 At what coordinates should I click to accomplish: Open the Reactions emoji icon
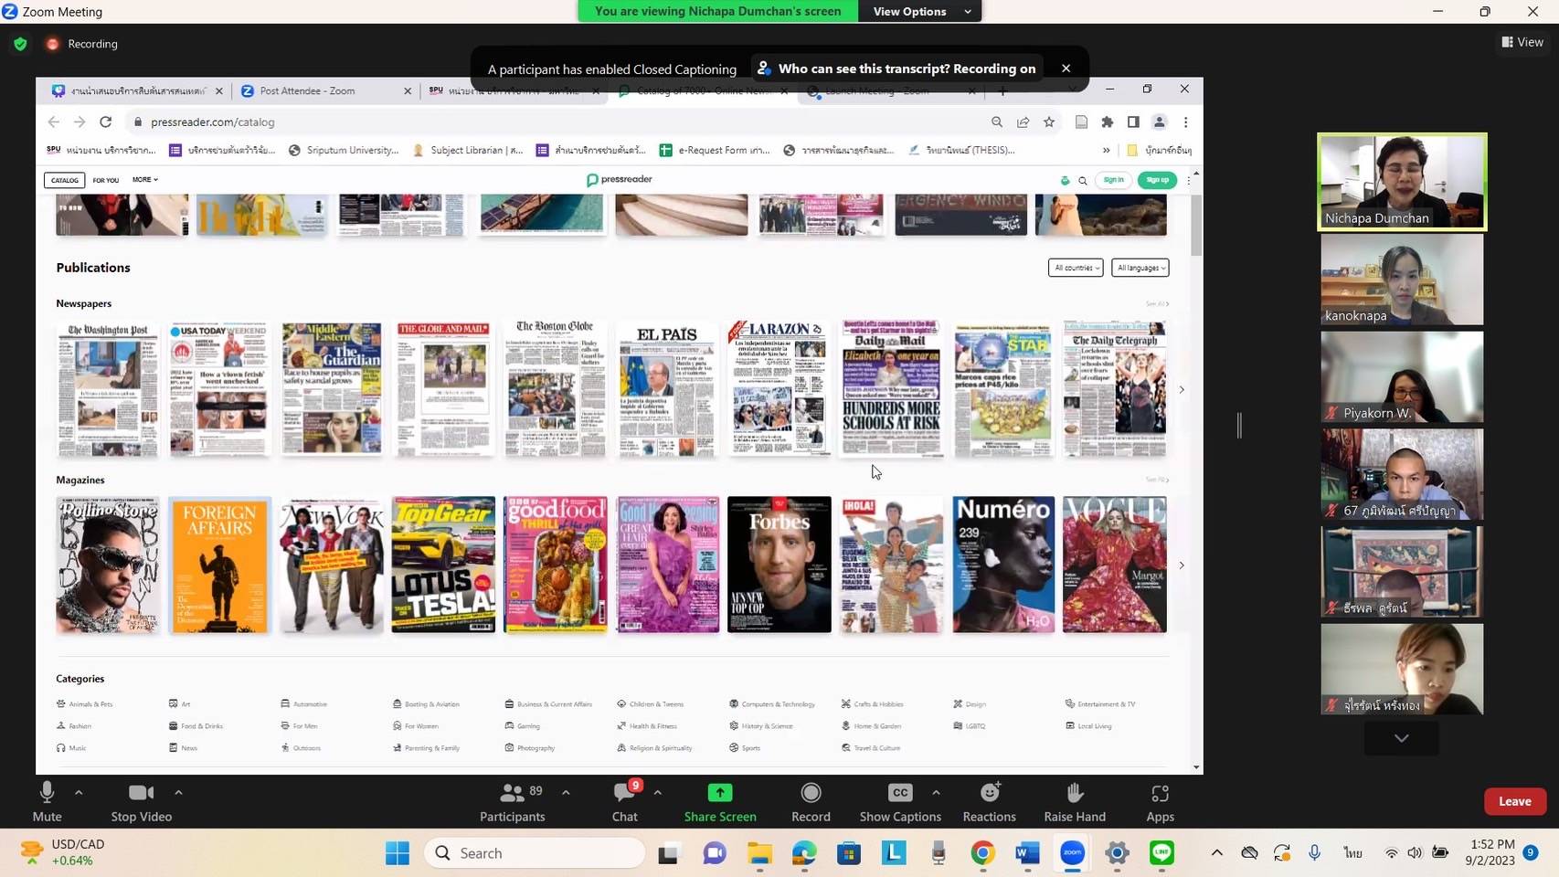point(989,793)
